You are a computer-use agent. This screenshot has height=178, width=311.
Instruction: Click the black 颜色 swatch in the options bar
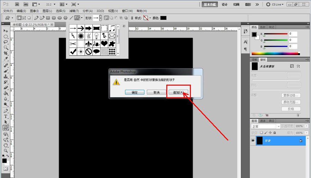click(163, 18)
